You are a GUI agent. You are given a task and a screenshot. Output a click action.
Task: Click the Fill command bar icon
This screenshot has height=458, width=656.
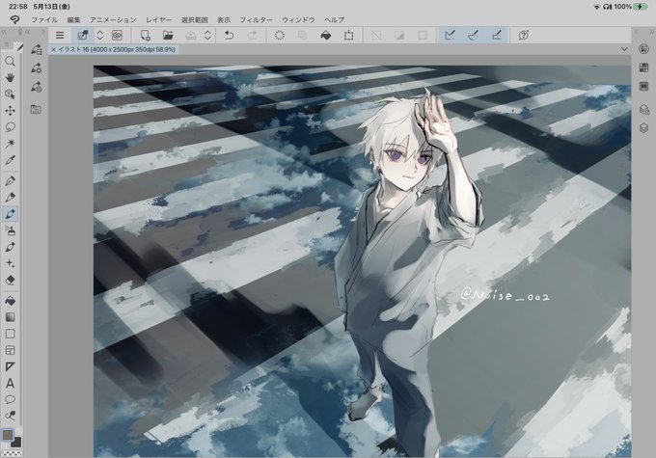pyautogui.click(x=326, y=36)
